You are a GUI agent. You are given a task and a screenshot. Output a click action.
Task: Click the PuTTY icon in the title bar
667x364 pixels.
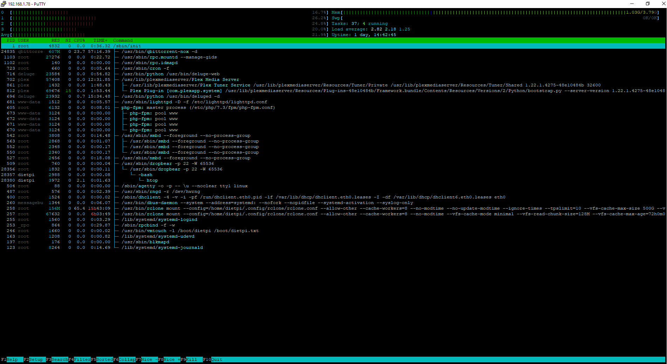tap(4, 4)
